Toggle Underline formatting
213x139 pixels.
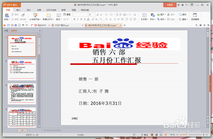pos(81,19)
